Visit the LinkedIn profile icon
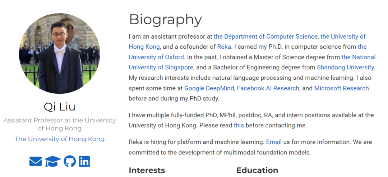Screen dimensions: 388x177 coord(84,161)
